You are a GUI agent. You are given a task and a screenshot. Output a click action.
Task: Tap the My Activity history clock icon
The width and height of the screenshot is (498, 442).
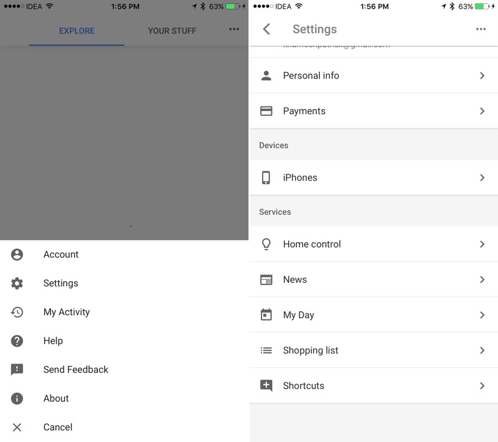pos(17,312)
